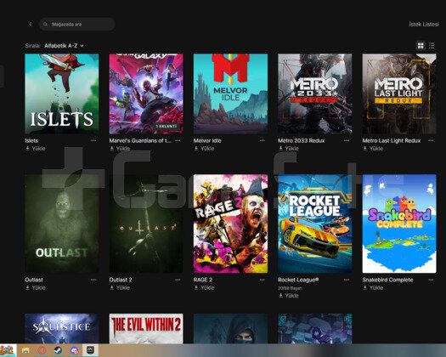Click Yükle under Snakebird Complete

tap(373, 288)
